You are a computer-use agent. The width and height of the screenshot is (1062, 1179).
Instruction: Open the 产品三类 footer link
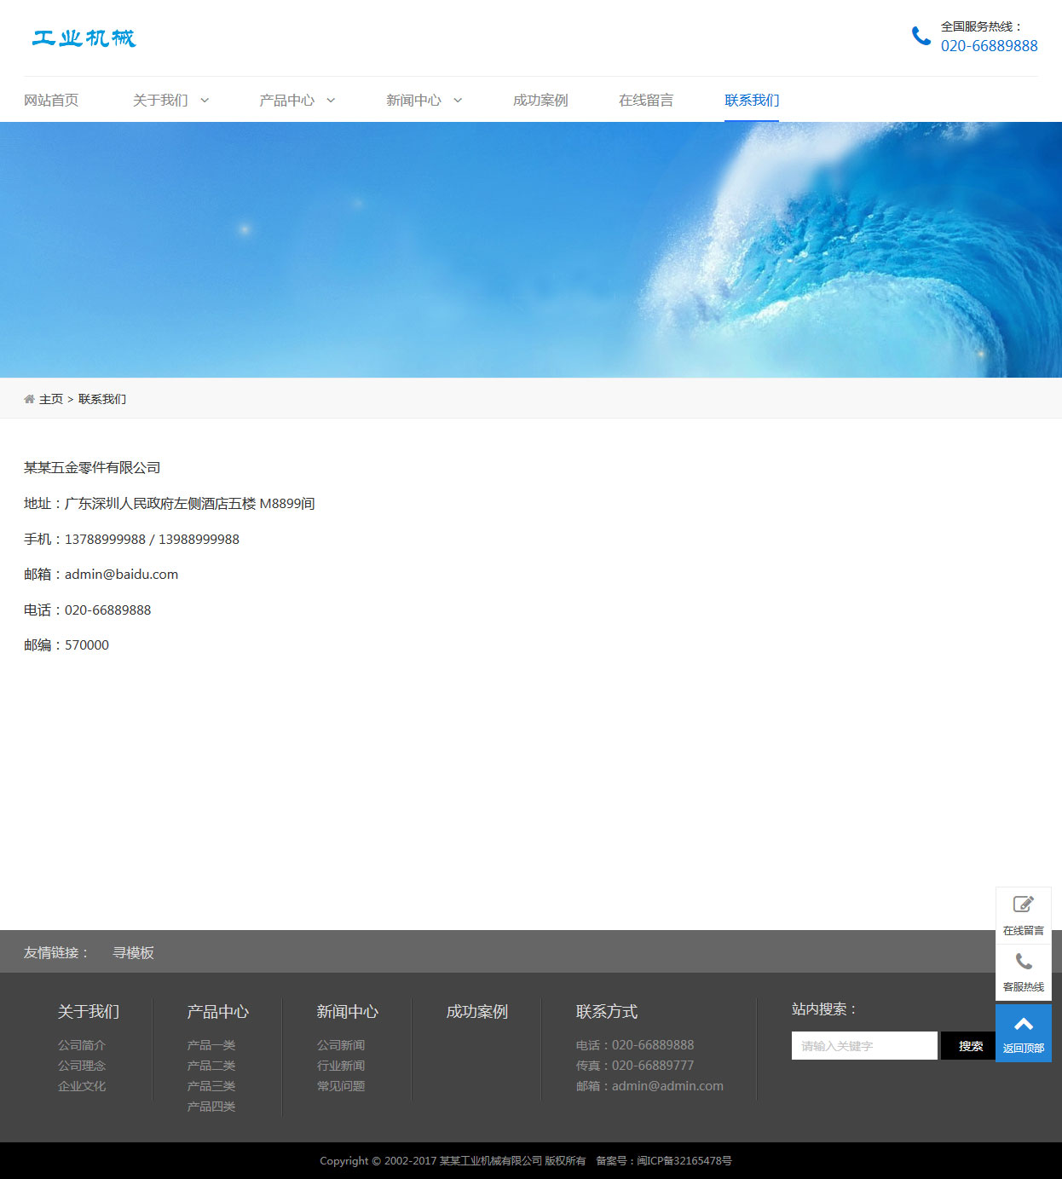[211, 1086]
